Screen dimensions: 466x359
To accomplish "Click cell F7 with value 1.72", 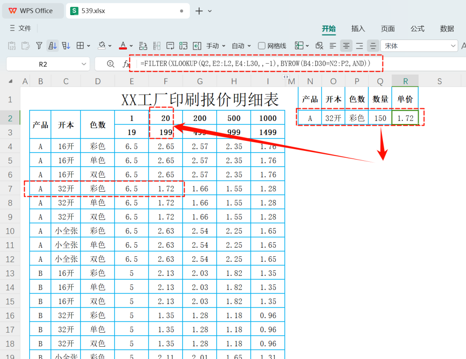I will pyautogui.click(x=166, y=189).
